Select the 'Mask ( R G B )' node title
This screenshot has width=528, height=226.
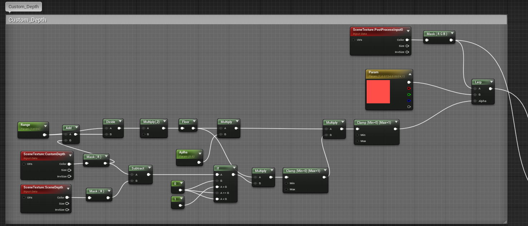point(437,34)
